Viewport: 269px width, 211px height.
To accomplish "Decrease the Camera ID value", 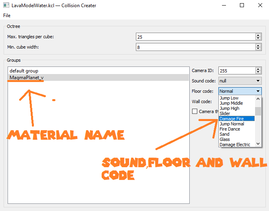I will [x=258, y=72].
